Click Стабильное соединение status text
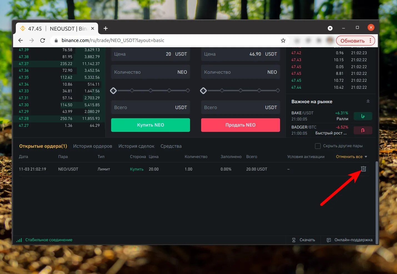This screenshot has height=274, width=397. pos(49,240)
